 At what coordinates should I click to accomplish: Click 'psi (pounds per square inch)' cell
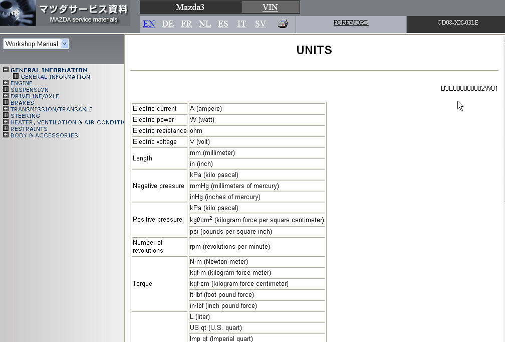(257, 231)
